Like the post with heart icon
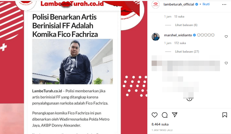 (x=155, y=115)
